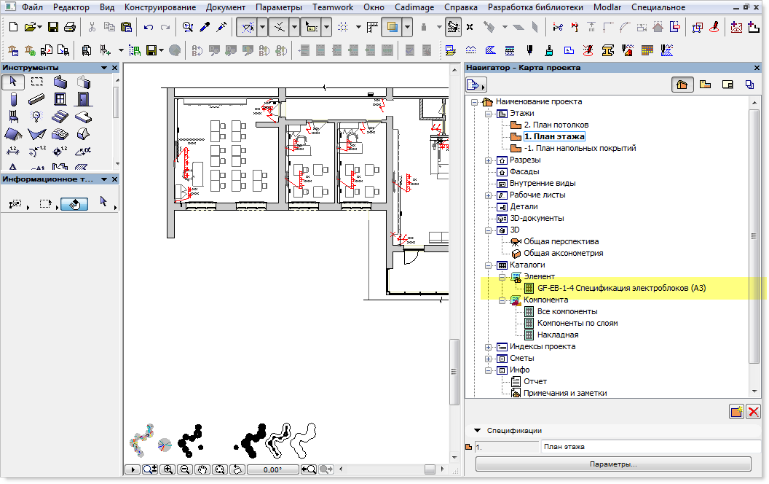Save the project with floppy icon
The image size is (769, 484).
click(x=53, y=27)
